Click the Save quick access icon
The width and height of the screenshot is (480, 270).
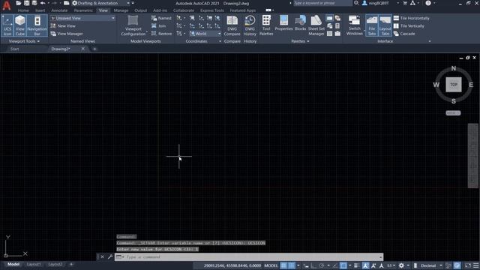point(27,3)
